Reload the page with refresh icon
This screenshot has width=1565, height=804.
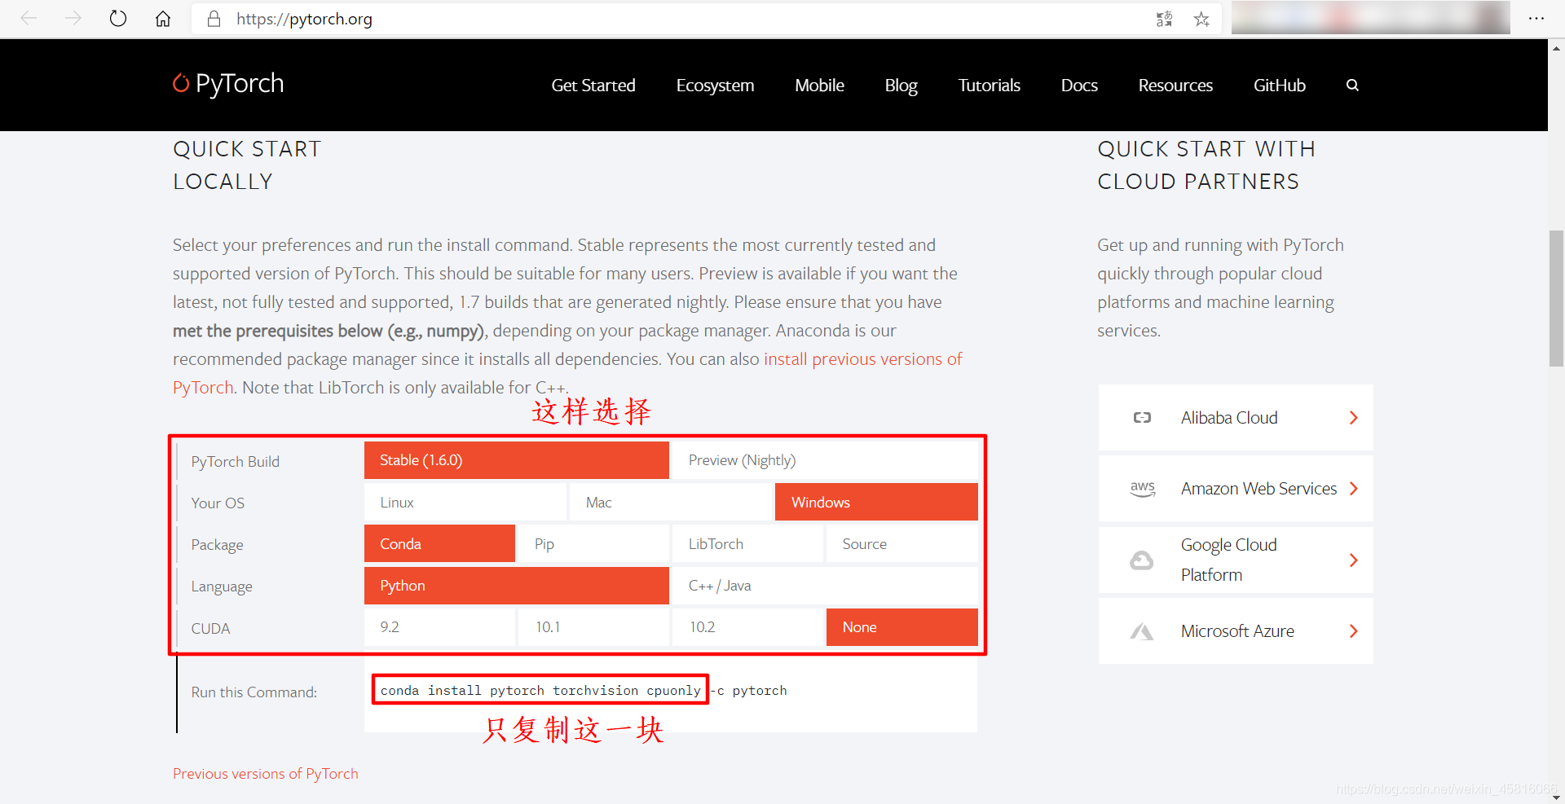point(118,19)
